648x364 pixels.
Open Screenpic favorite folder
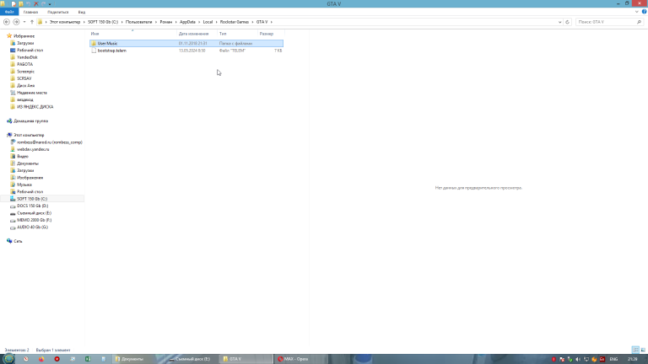click(x=25, y=72)
